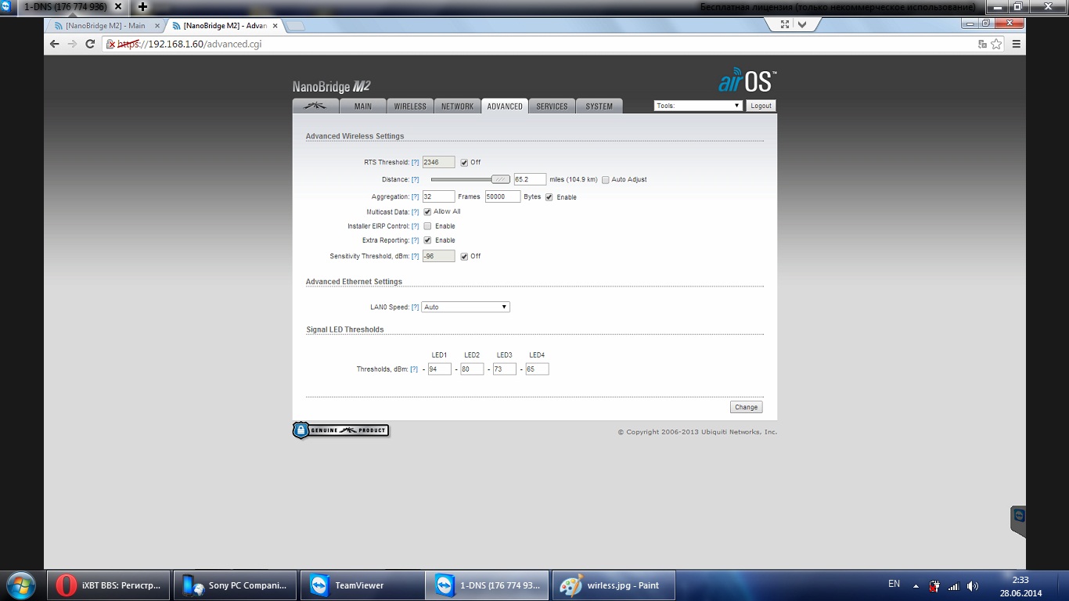Click the network signal tray icon
Viewport: 1069px width, 601px height.
click(954, 585)
